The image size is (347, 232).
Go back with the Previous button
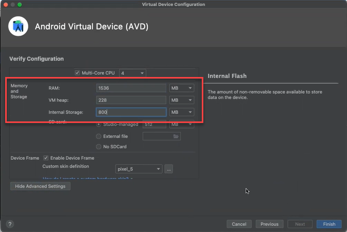(x=269, y=224)
